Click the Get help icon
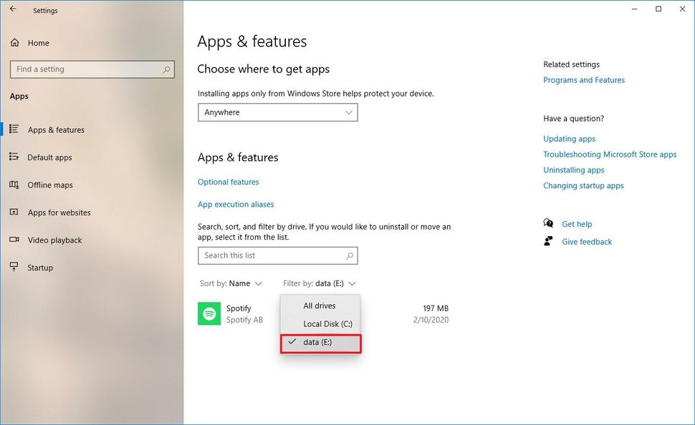Image resolution: width=695 pixels, height=425 pixels. coord(548,223)
